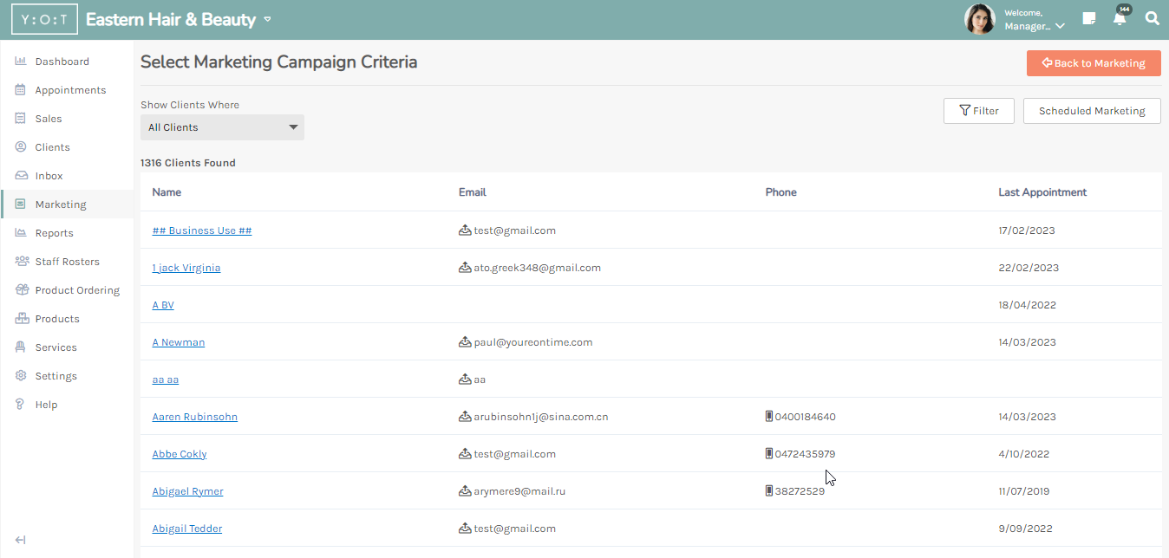Click the Reports graph icon in sidebar

[x=21, y=233]
